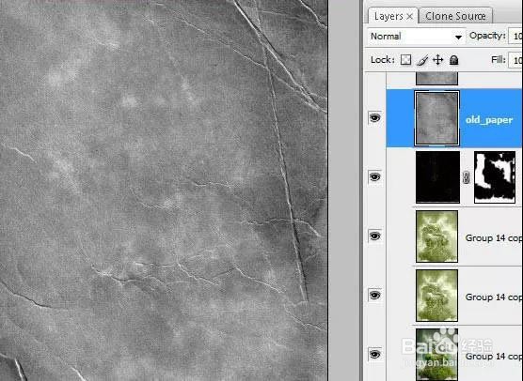This screenshot has height=381, width=523.
Task: Click the mask link chain icon
Action: (467, 177)
